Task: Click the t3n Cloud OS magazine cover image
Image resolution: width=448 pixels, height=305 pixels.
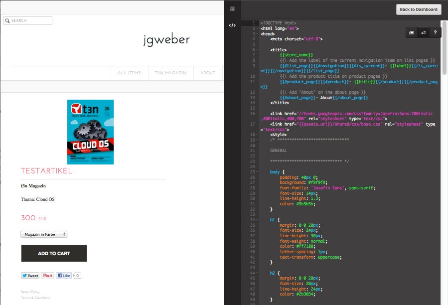Action: (x=90, y=132)
